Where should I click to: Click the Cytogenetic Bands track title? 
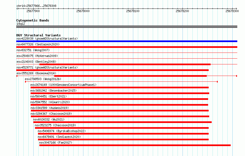tap(33, 20)
